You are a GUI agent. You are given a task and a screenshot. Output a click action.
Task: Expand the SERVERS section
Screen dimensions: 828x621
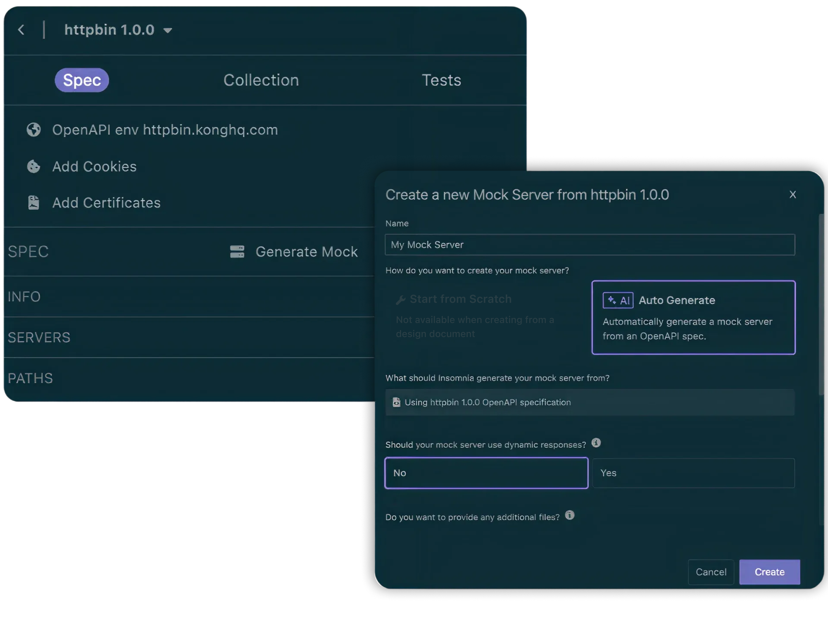point(39,337)
